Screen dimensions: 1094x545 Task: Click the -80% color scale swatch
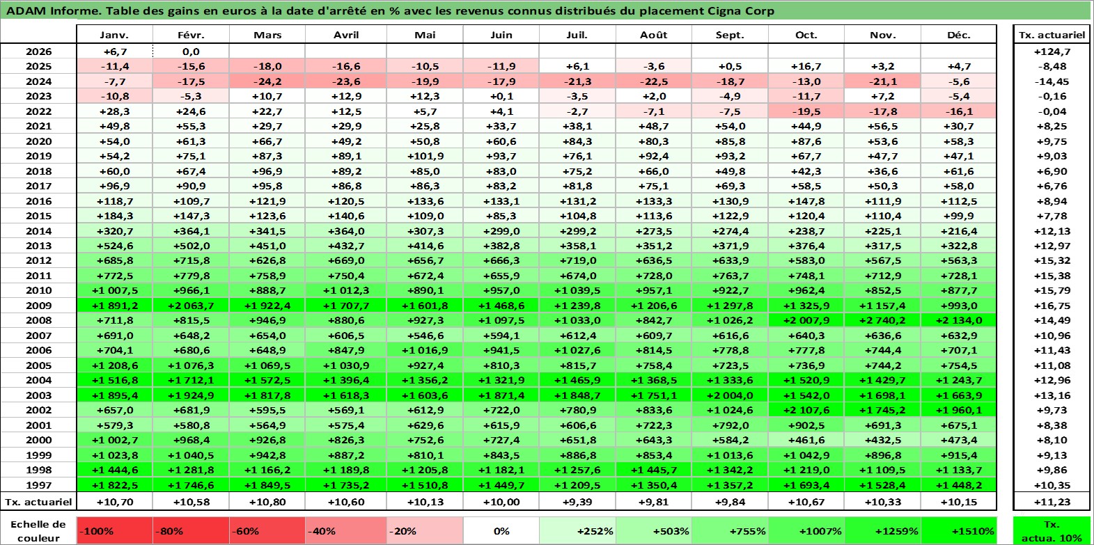pos(191,530)
